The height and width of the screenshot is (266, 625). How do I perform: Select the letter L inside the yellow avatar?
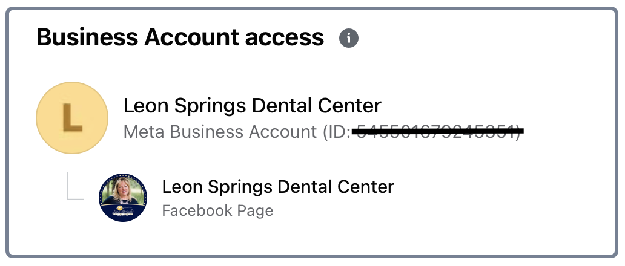tap(72, 118)
